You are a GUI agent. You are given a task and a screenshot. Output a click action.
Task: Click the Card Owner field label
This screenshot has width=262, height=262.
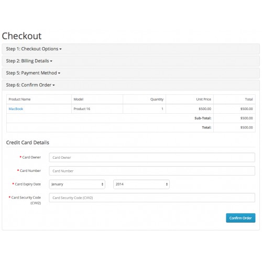(x=30, y=157)
